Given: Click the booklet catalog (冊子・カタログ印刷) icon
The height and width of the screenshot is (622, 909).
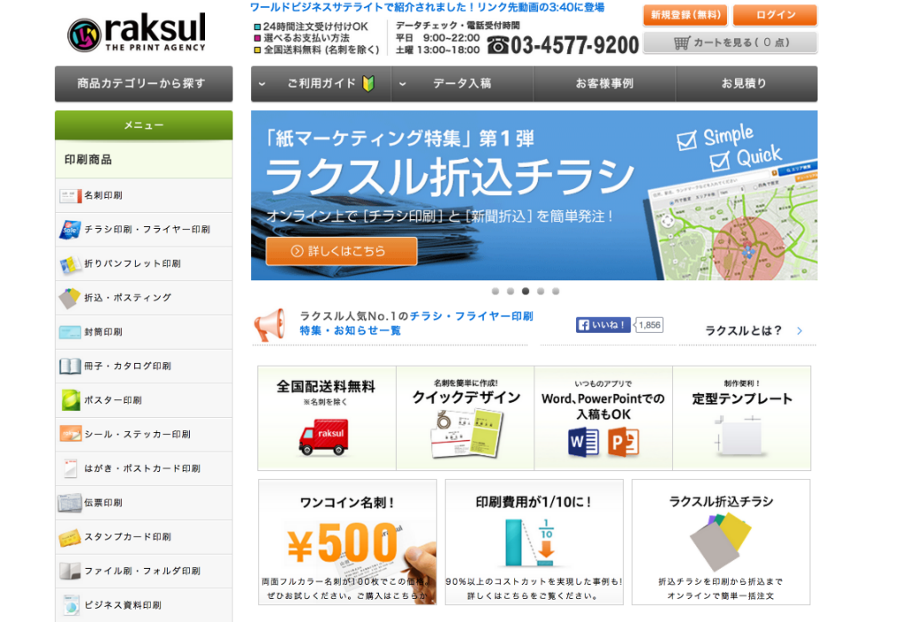Looking at the screenshot, I should tap(70, 366).
